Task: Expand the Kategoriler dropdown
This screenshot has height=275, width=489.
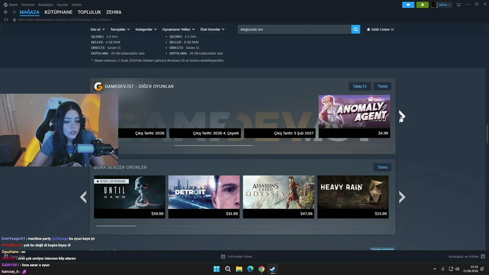Action: click(146, 29)
